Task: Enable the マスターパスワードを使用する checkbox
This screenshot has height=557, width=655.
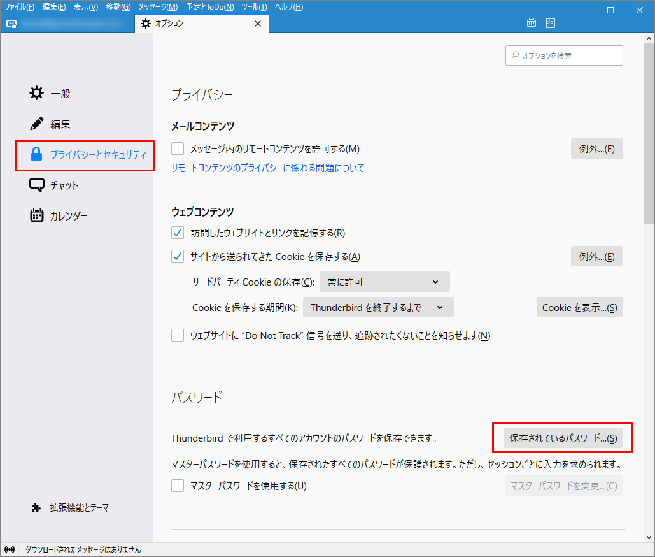Action: (178, 486)
